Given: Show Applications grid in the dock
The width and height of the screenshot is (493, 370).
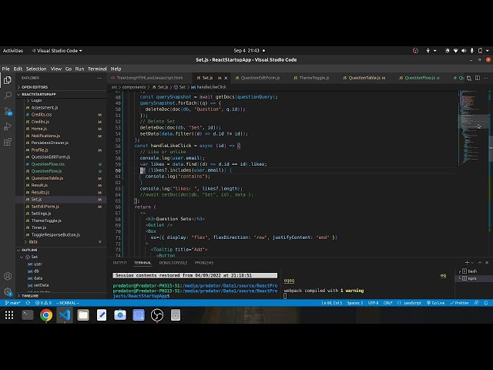Looking at the screenshot, I should click(9, 315).
